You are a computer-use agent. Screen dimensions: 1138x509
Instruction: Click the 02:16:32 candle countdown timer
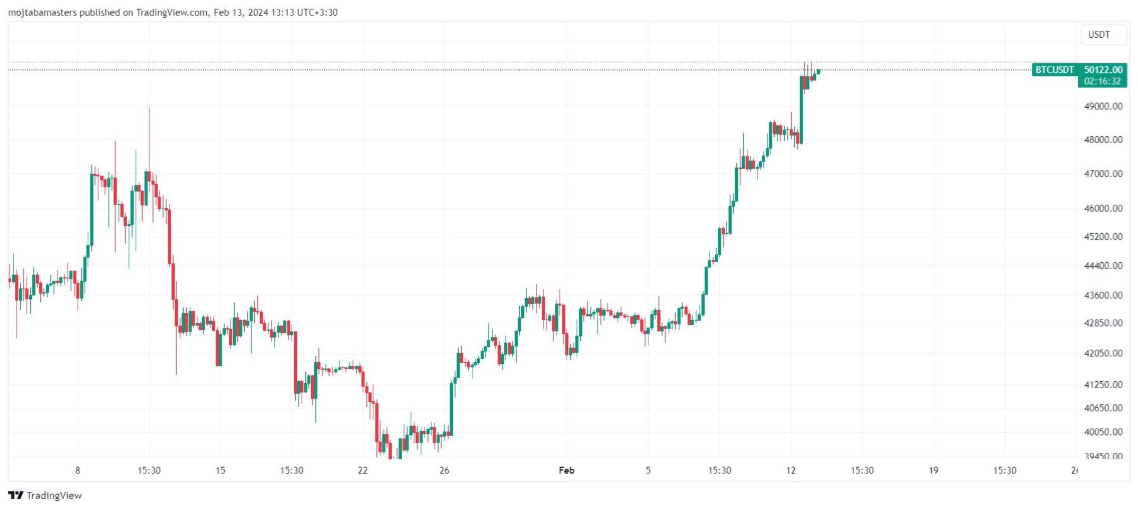coord(1102,81)
